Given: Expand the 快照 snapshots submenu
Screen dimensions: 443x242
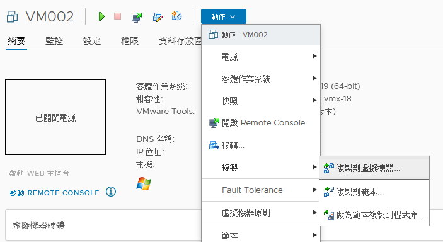Looking at the screenshot, I should [261, 100].
